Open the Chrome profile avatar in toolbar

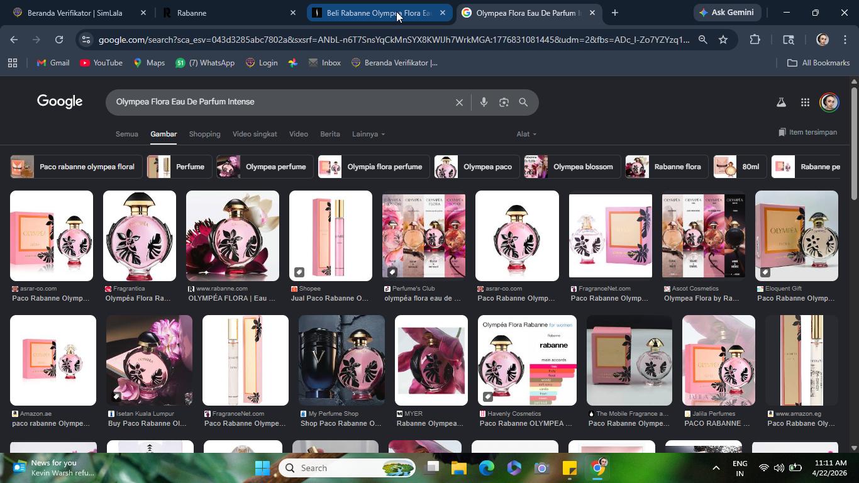[822, 40]
